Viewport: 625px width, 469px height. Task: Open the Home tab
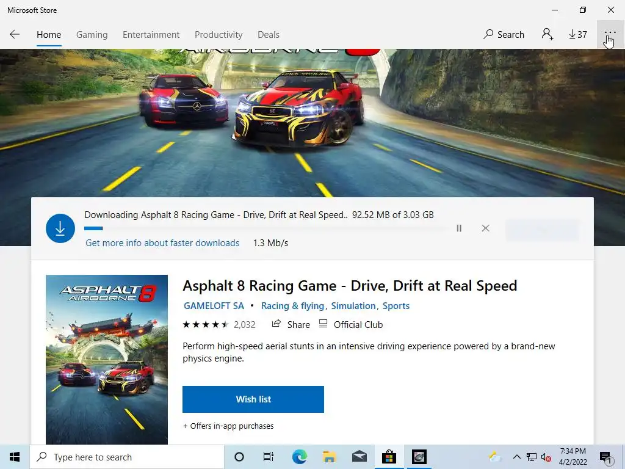coord(49,35)
